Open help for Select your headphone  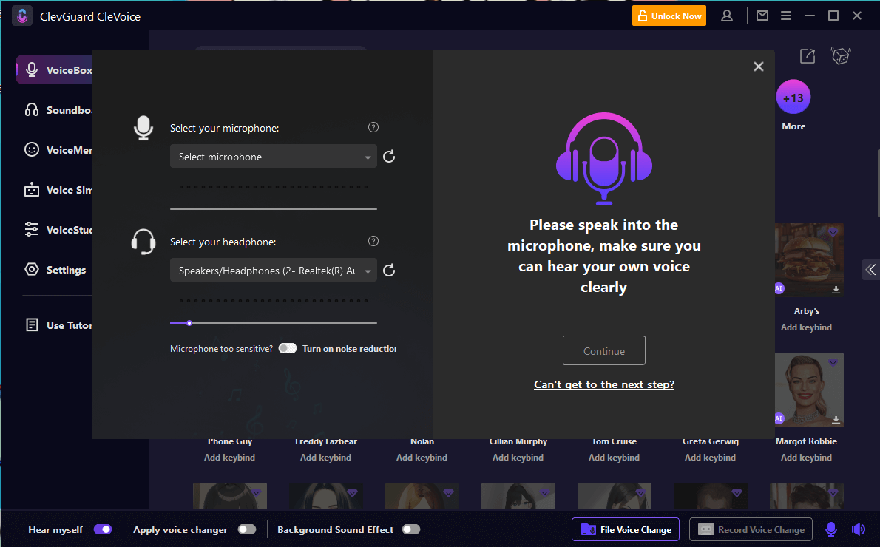point(373,241)
